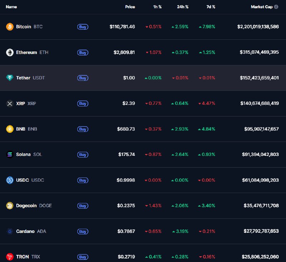Click XRP market cap $140,674,688,419

click(x=260, y=104)
